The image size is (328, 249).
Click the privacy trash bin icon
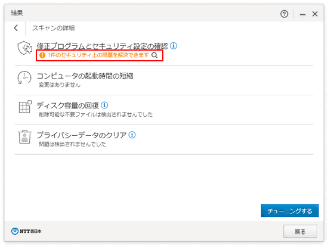point(24,137)
